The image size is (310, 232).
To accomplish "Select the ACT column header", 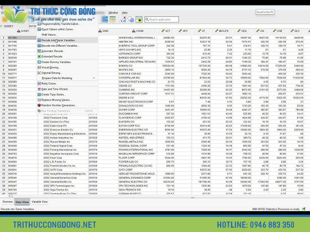I will tap(166, 31).
